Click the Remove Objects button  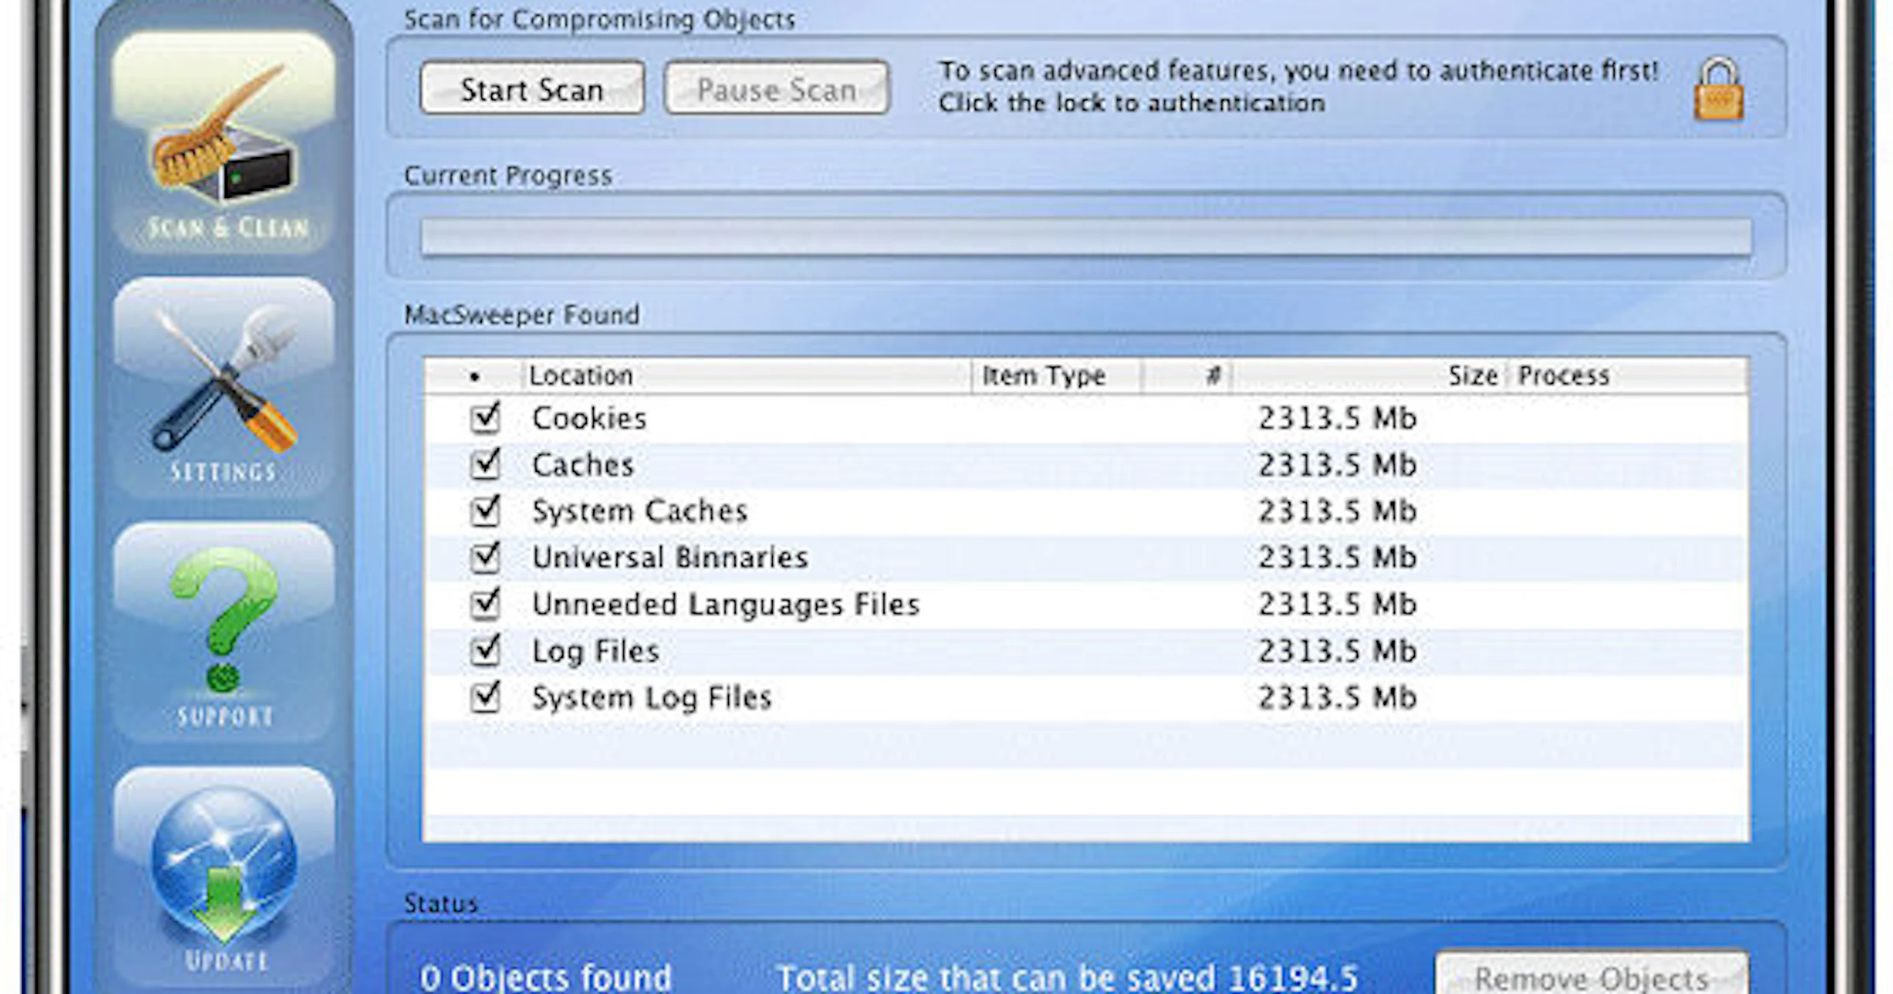tap(1592, 974)
